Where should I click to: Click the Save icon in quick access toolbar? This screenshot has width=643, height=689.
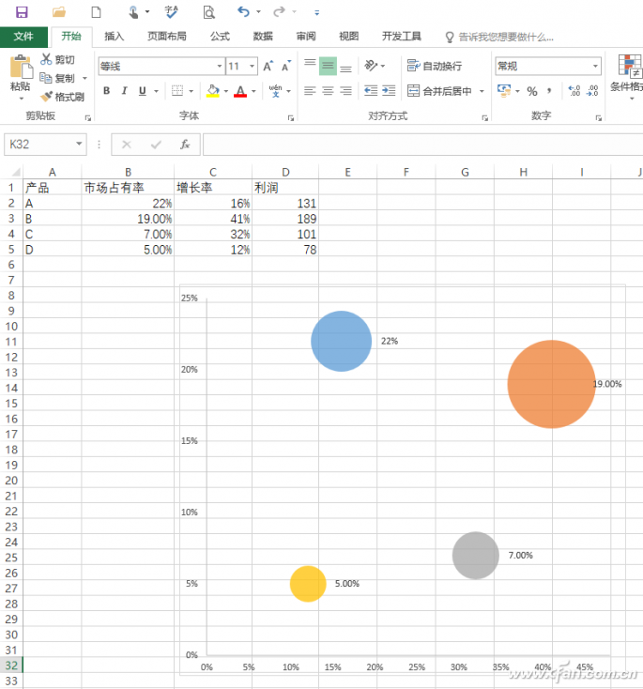click(x=22, y=12)
